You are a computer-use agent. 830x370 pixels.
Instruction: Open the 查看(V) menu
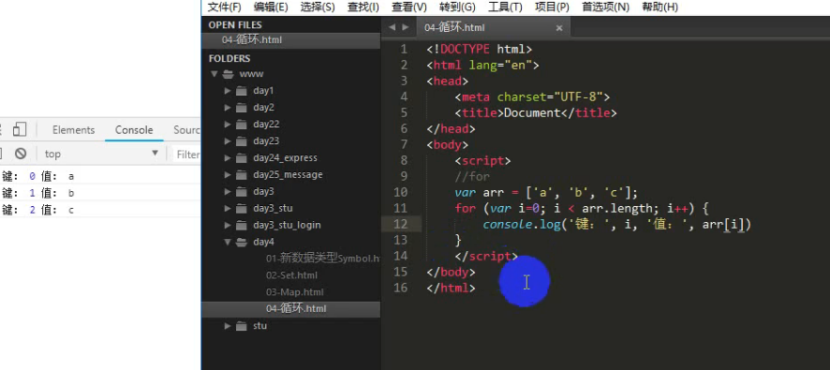tap(409, 7)
